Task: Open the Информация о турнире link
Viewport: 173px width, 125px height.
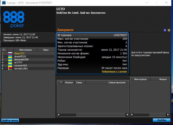Action: (114, 71)
